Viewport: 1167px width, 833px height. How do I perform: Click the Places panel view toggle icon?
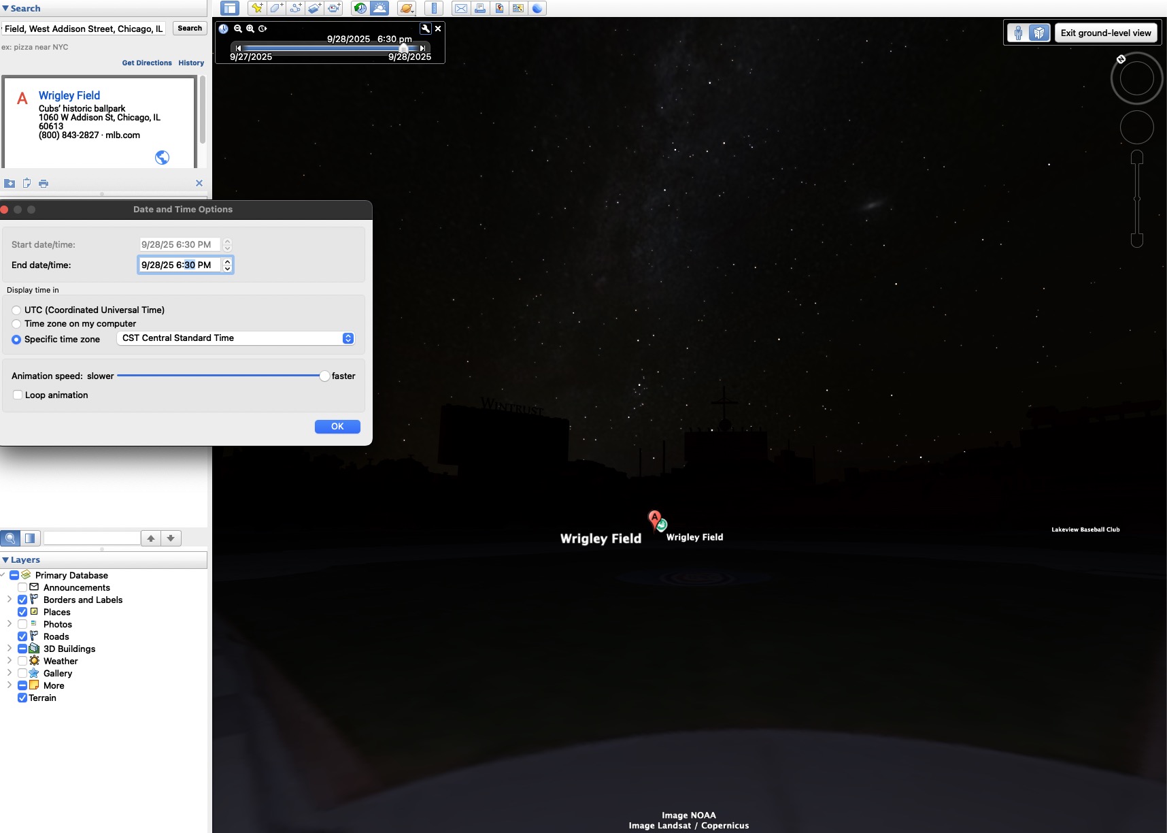tap(31, 538)
